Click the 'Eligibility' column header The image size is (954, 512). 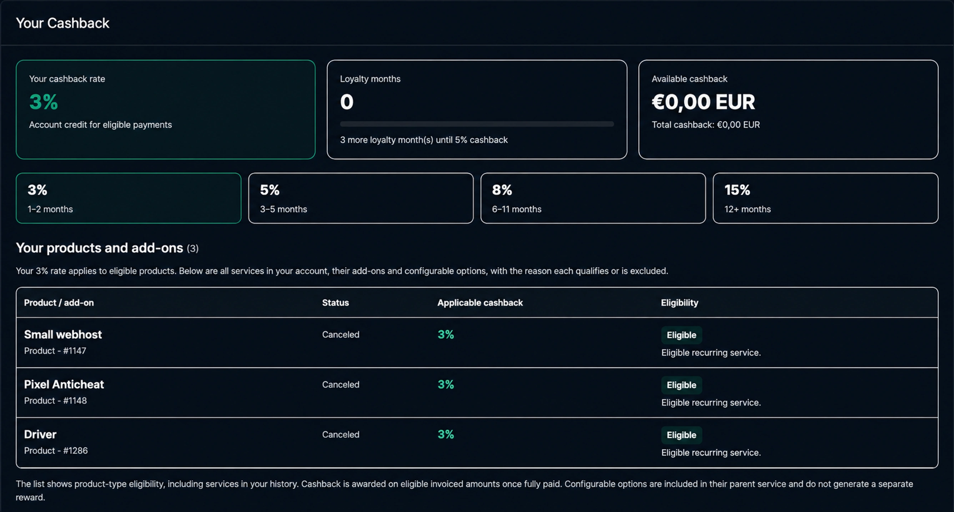tap(679, 303)
